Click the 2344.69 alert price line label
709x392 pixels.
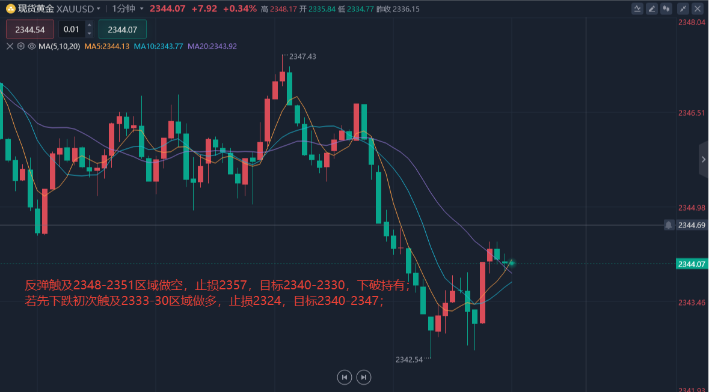[x=692, y=225]
